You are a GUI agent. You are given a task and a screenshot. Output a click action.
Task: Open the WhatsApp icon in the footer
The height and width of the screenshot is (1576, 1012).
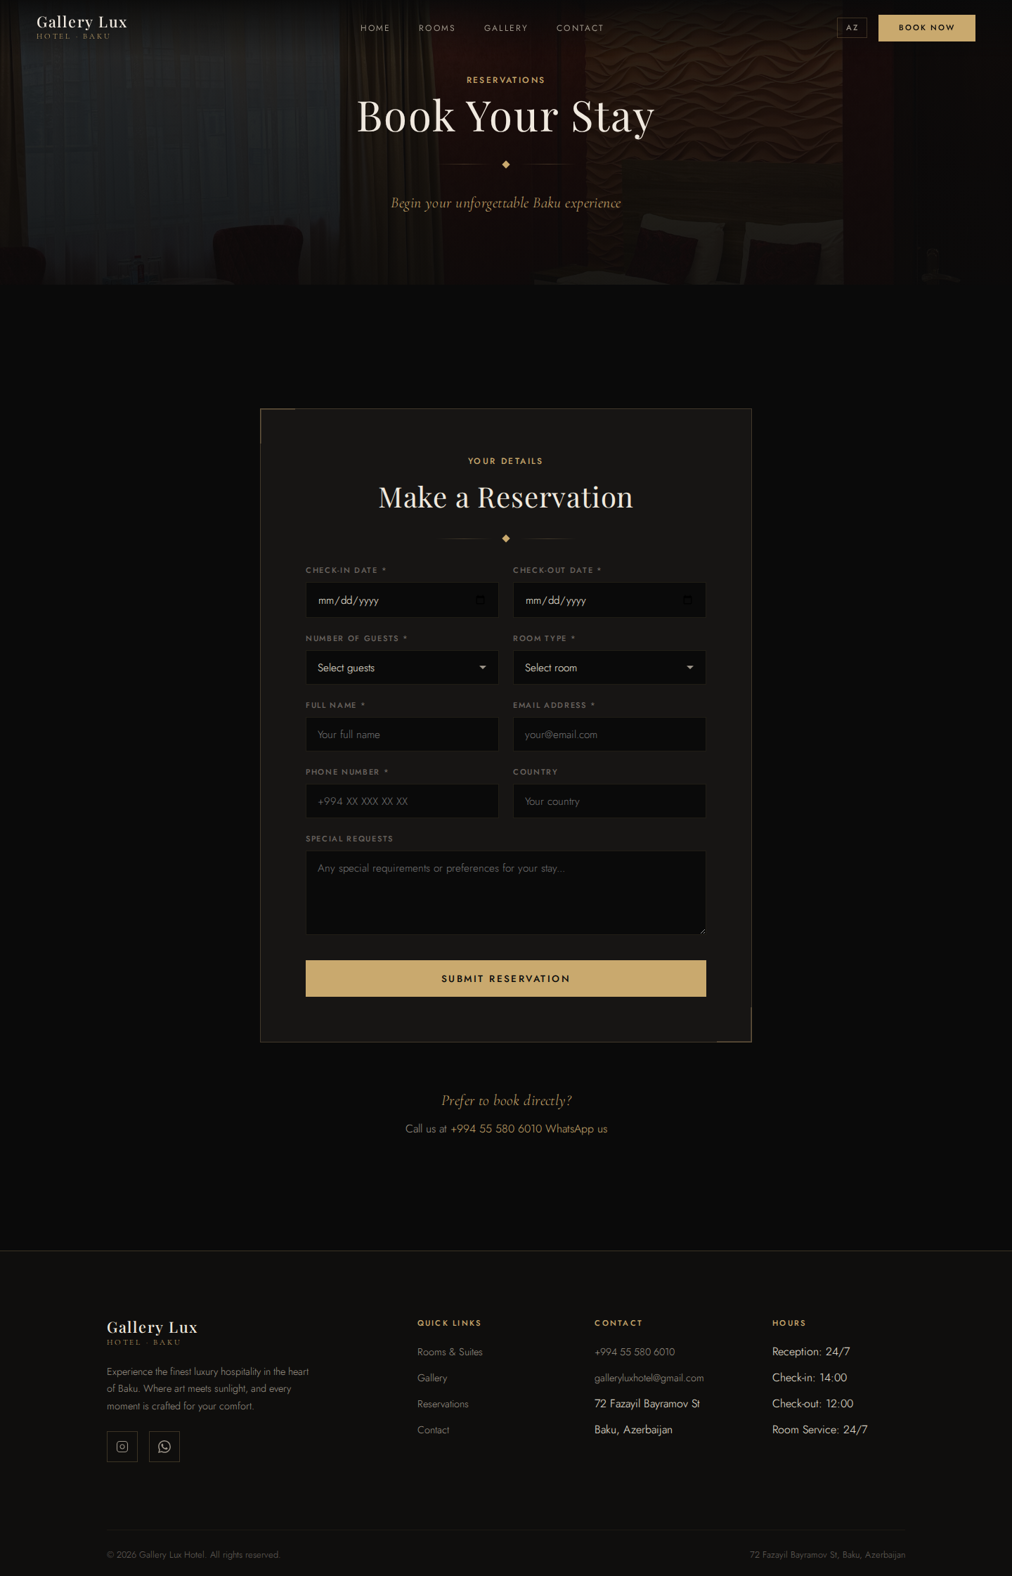[164, 1447]
